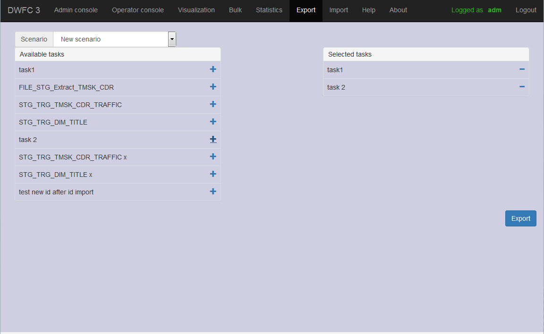Select the New scenario combo box
This screenshot has width=544, height=334.
click(114, 39)
